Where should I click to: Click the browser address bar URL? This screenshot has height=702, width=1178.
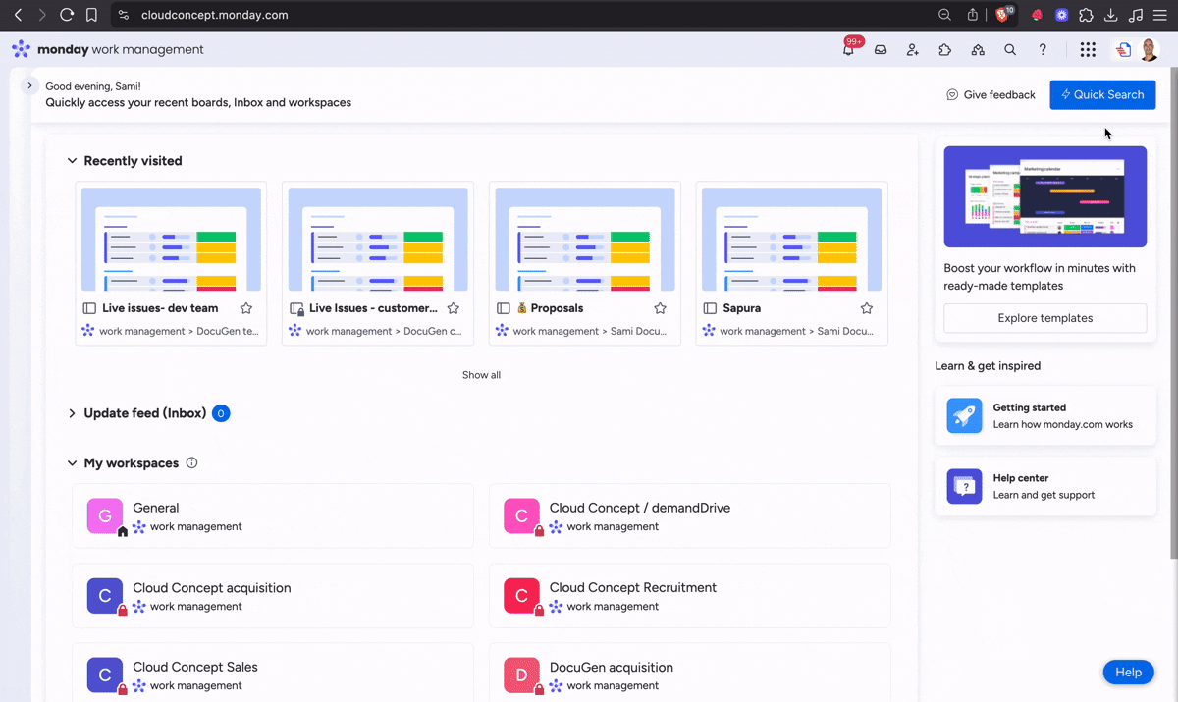click(215, 15)
